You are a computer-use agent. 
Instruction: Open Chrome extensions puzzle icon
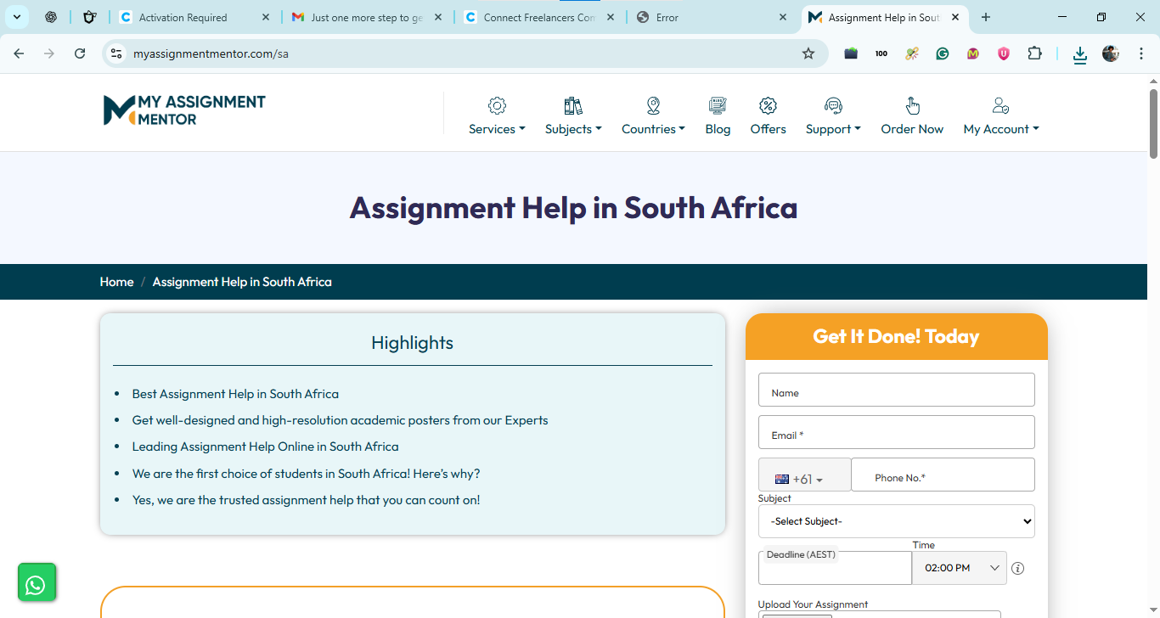click(1034, 53)
